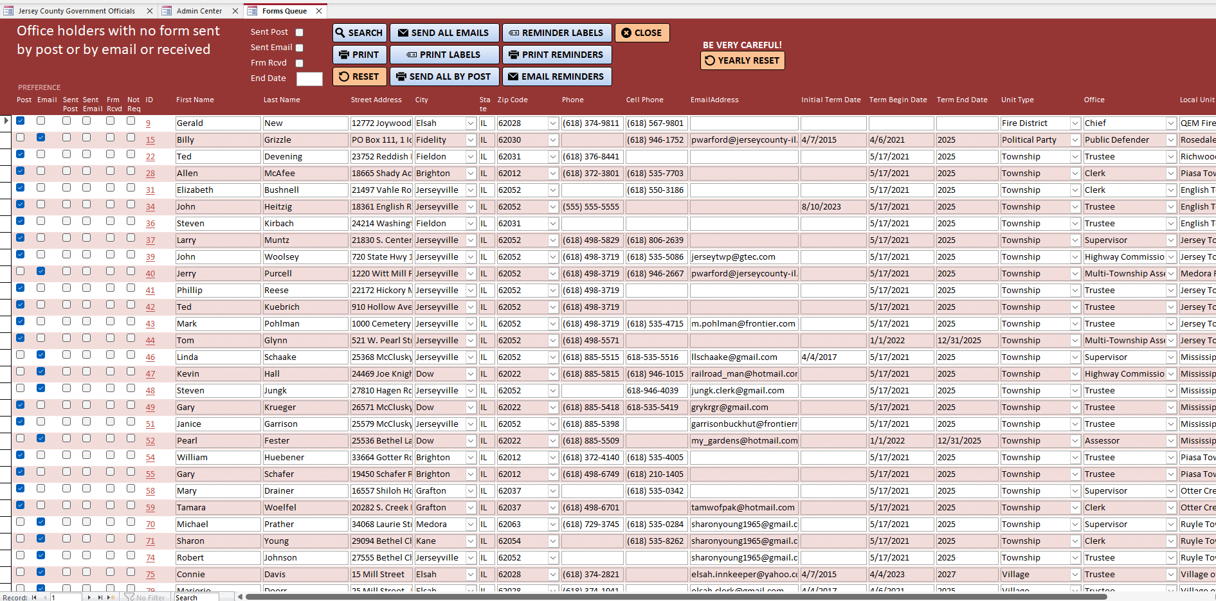Click Initial Term Date 8/10/2023 field
1216x601 pixels.
[833, 207]
